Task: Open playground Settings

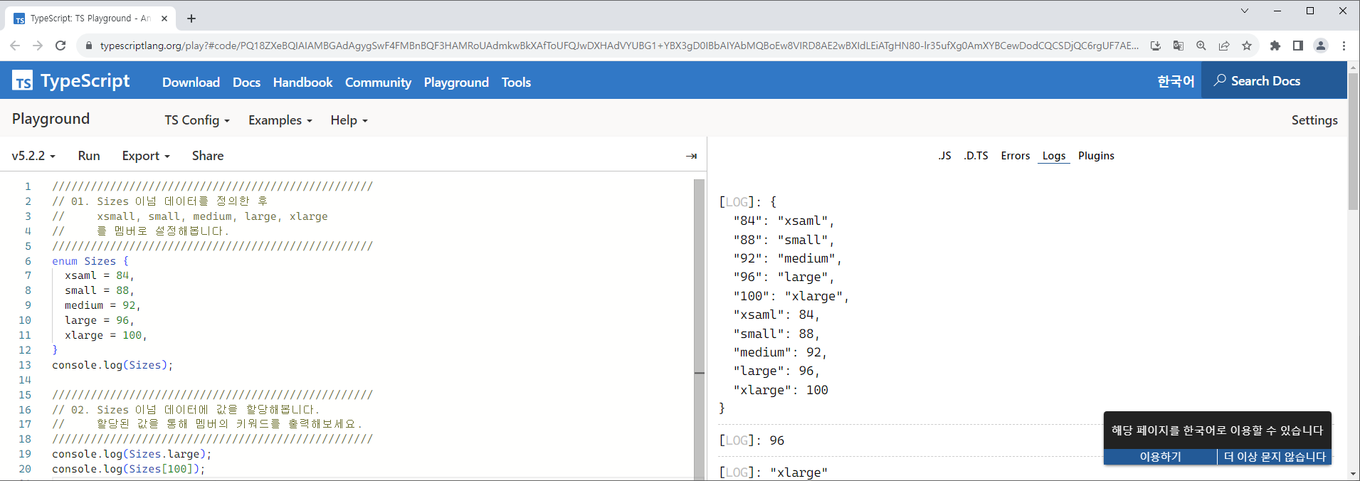Action: 1314,120
